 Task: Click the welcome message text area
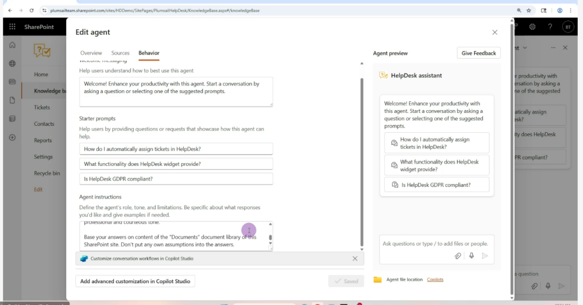tap(176, 92)
